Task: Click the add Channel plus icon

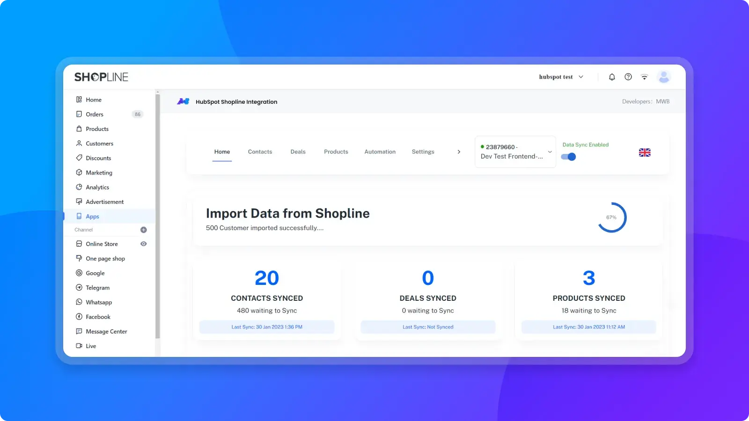Action: tap(144, 230)
